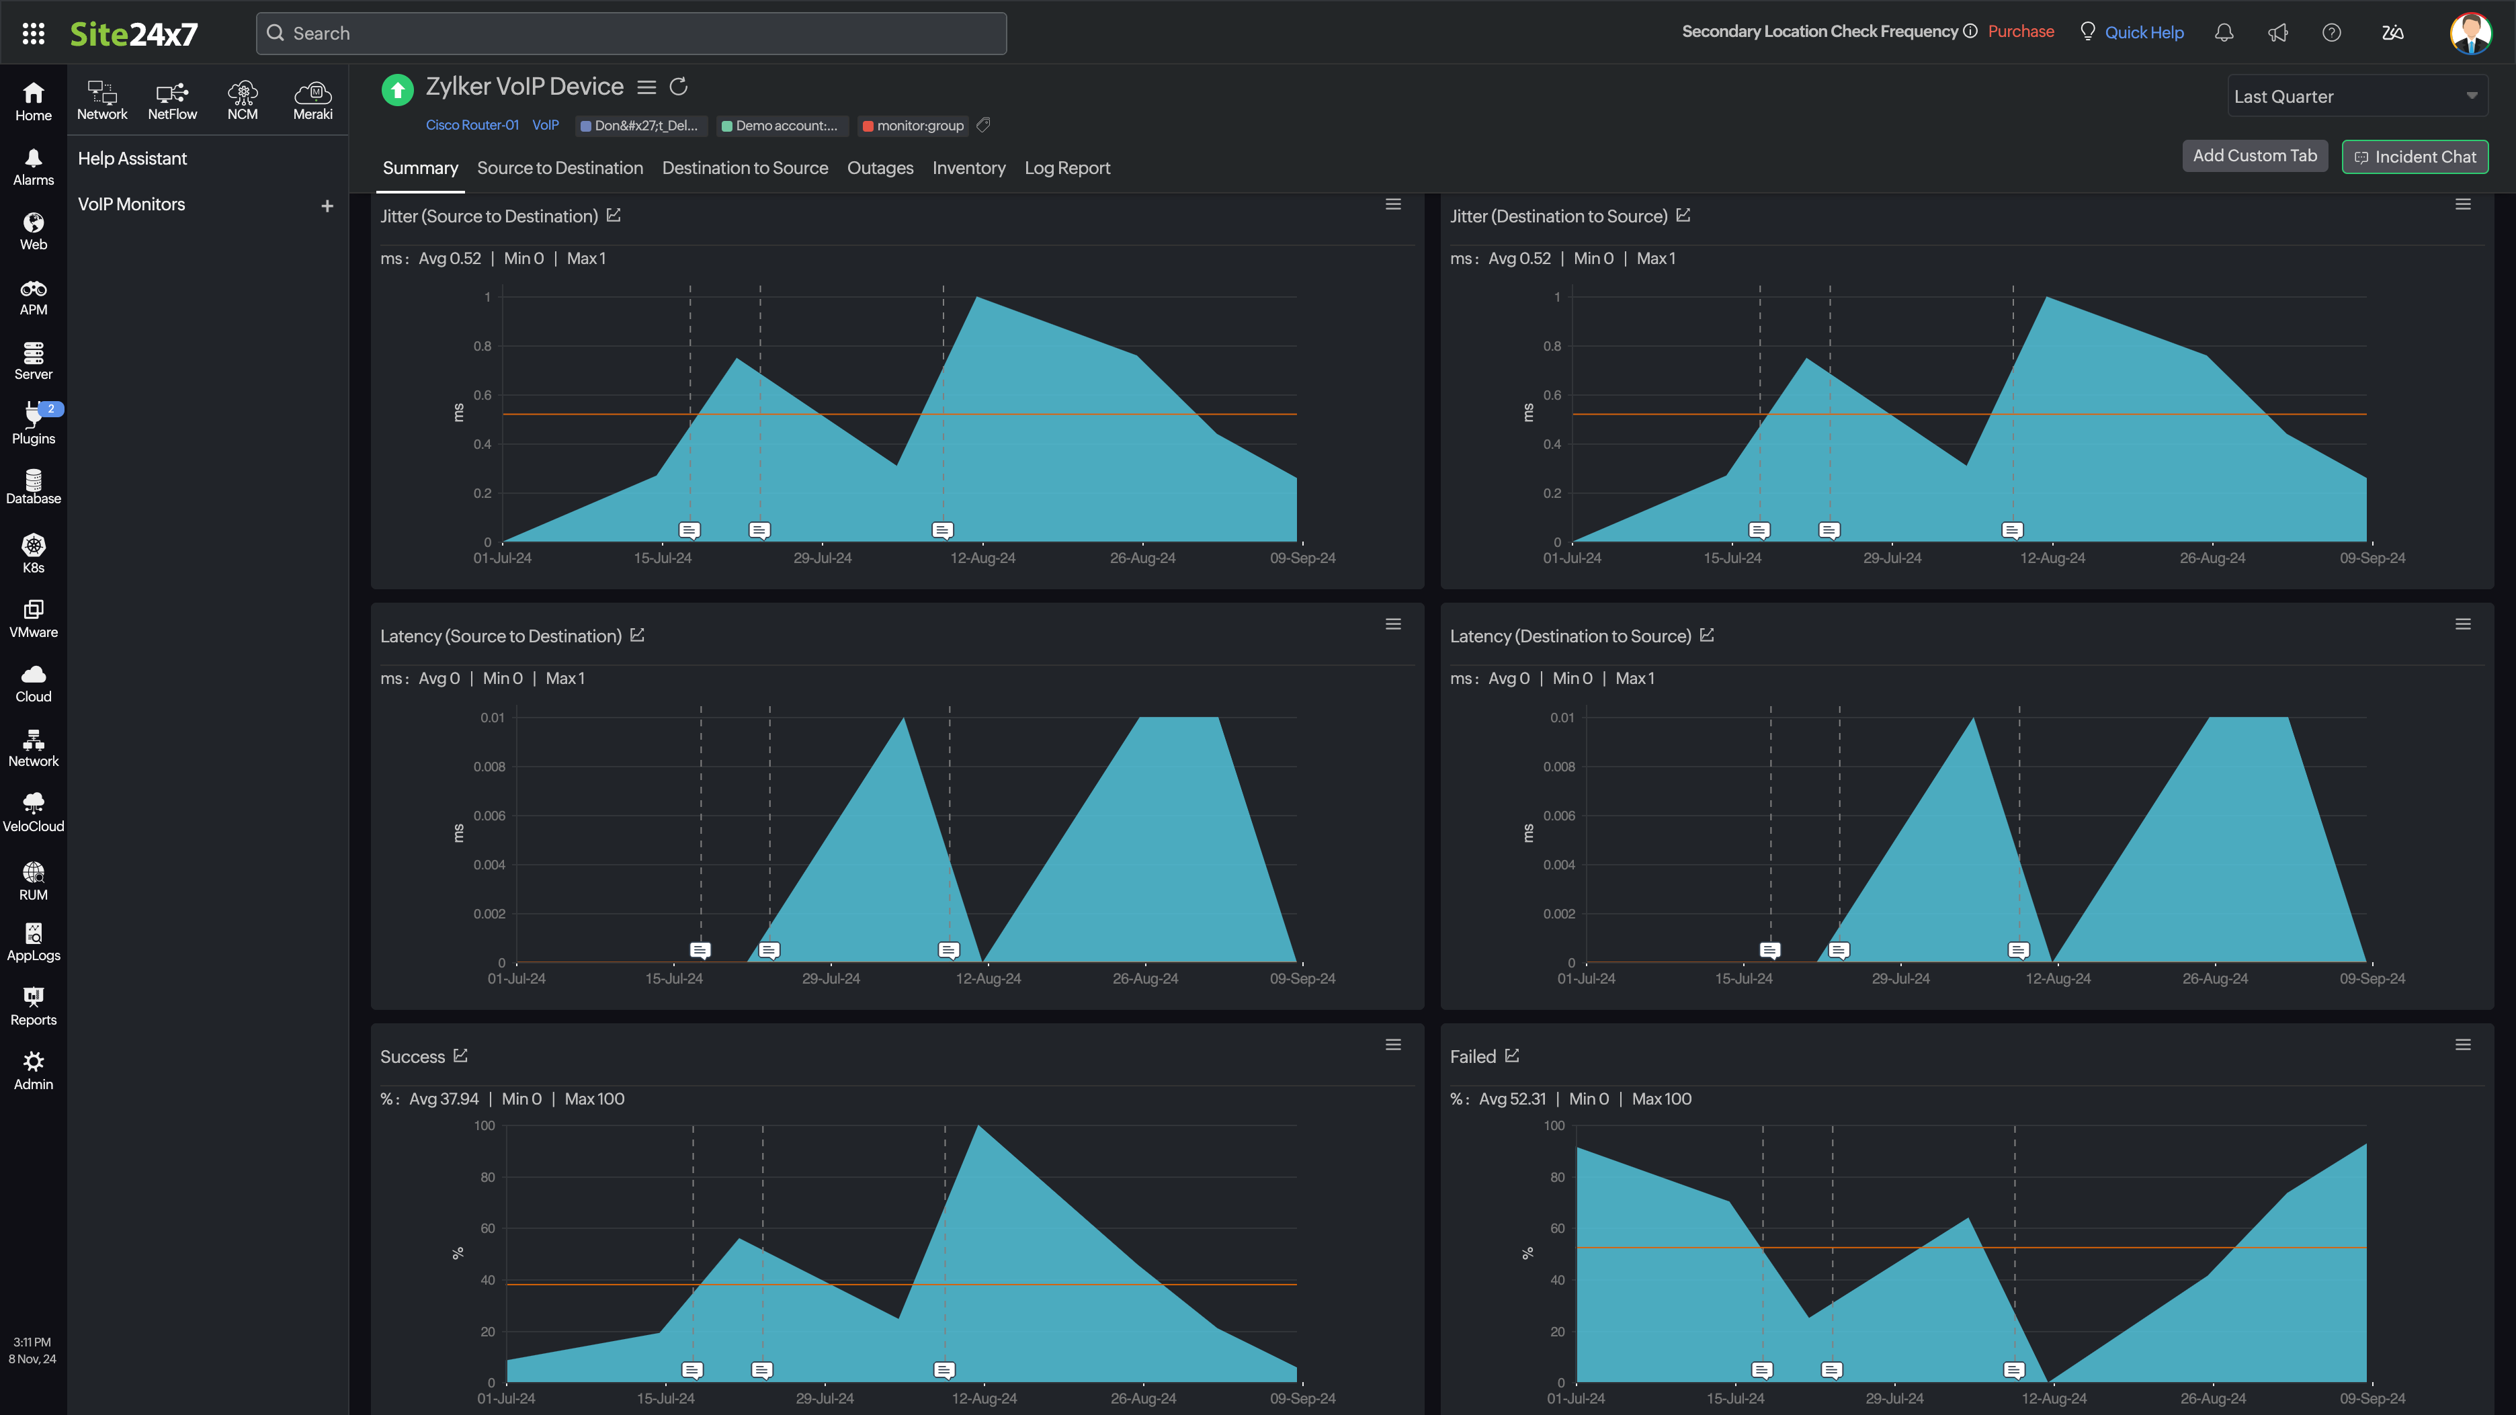Switch to the Outages tab

[x=879, y=168]
